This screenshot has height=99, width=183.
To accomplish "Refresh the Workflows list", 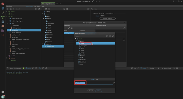I will pos(39,9).
